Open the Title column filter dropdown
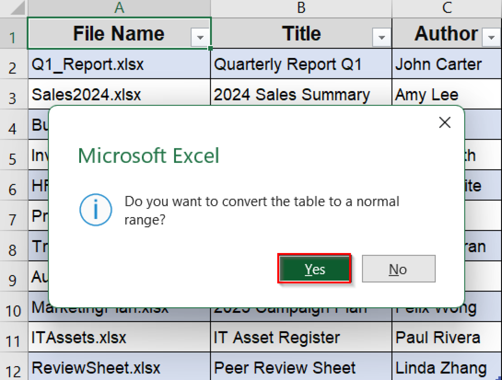 pyautogui.click(x=381, y=37)
